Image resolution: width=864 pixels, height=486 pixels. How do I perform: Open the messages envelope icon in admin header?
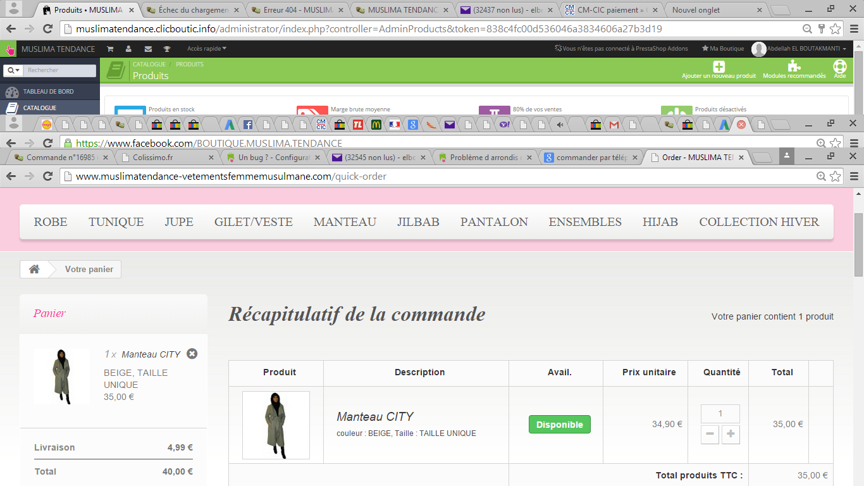(148, 49)
